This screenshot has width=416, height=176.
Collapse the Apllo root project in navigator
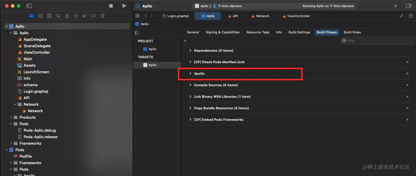[x=7, y=26]
